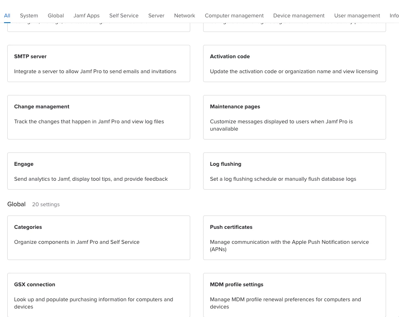Switch to the System tab
Screen dimensions: 399x317
29,15
